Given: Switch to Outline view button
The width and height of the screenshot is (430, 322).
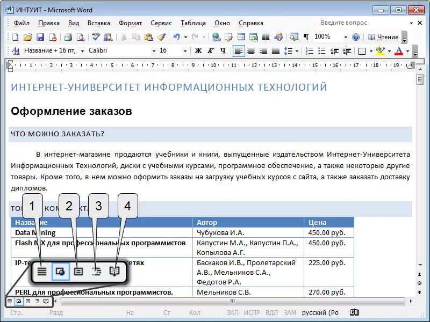Looking at the screenshot, I should tap(37, 301).
